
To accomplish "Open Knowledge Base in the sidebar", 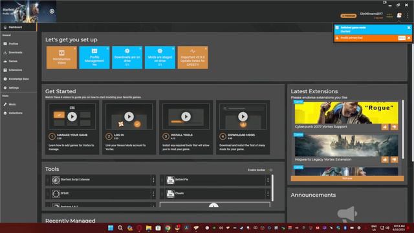I will 19,79.
